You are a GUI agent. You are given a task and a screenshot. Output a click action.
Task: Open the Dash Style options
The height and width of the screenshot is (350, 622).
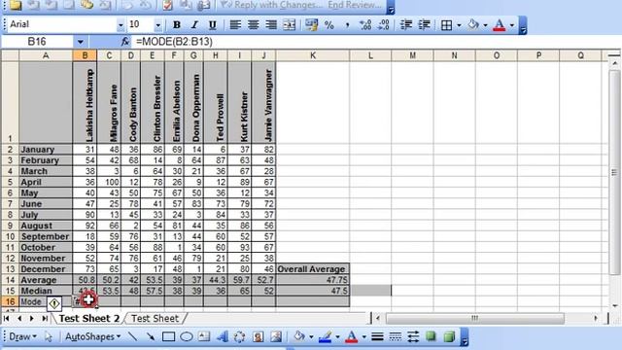tap(396, 337)
